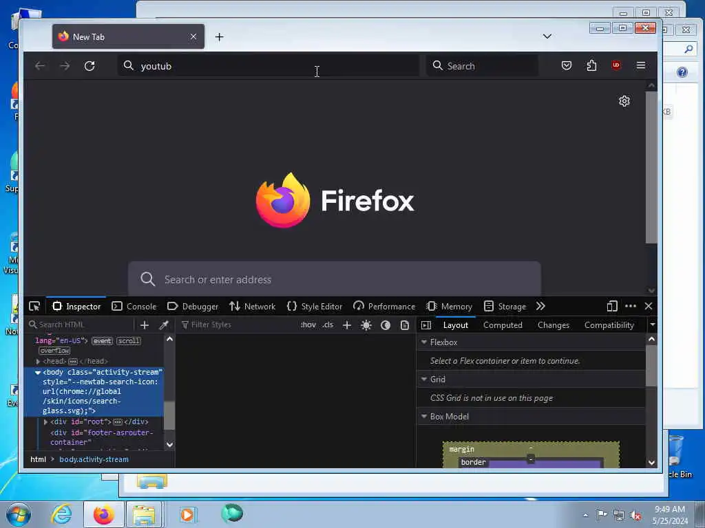Collapse the Flexbox section
The image size is (705, 528).
(424, 342)
